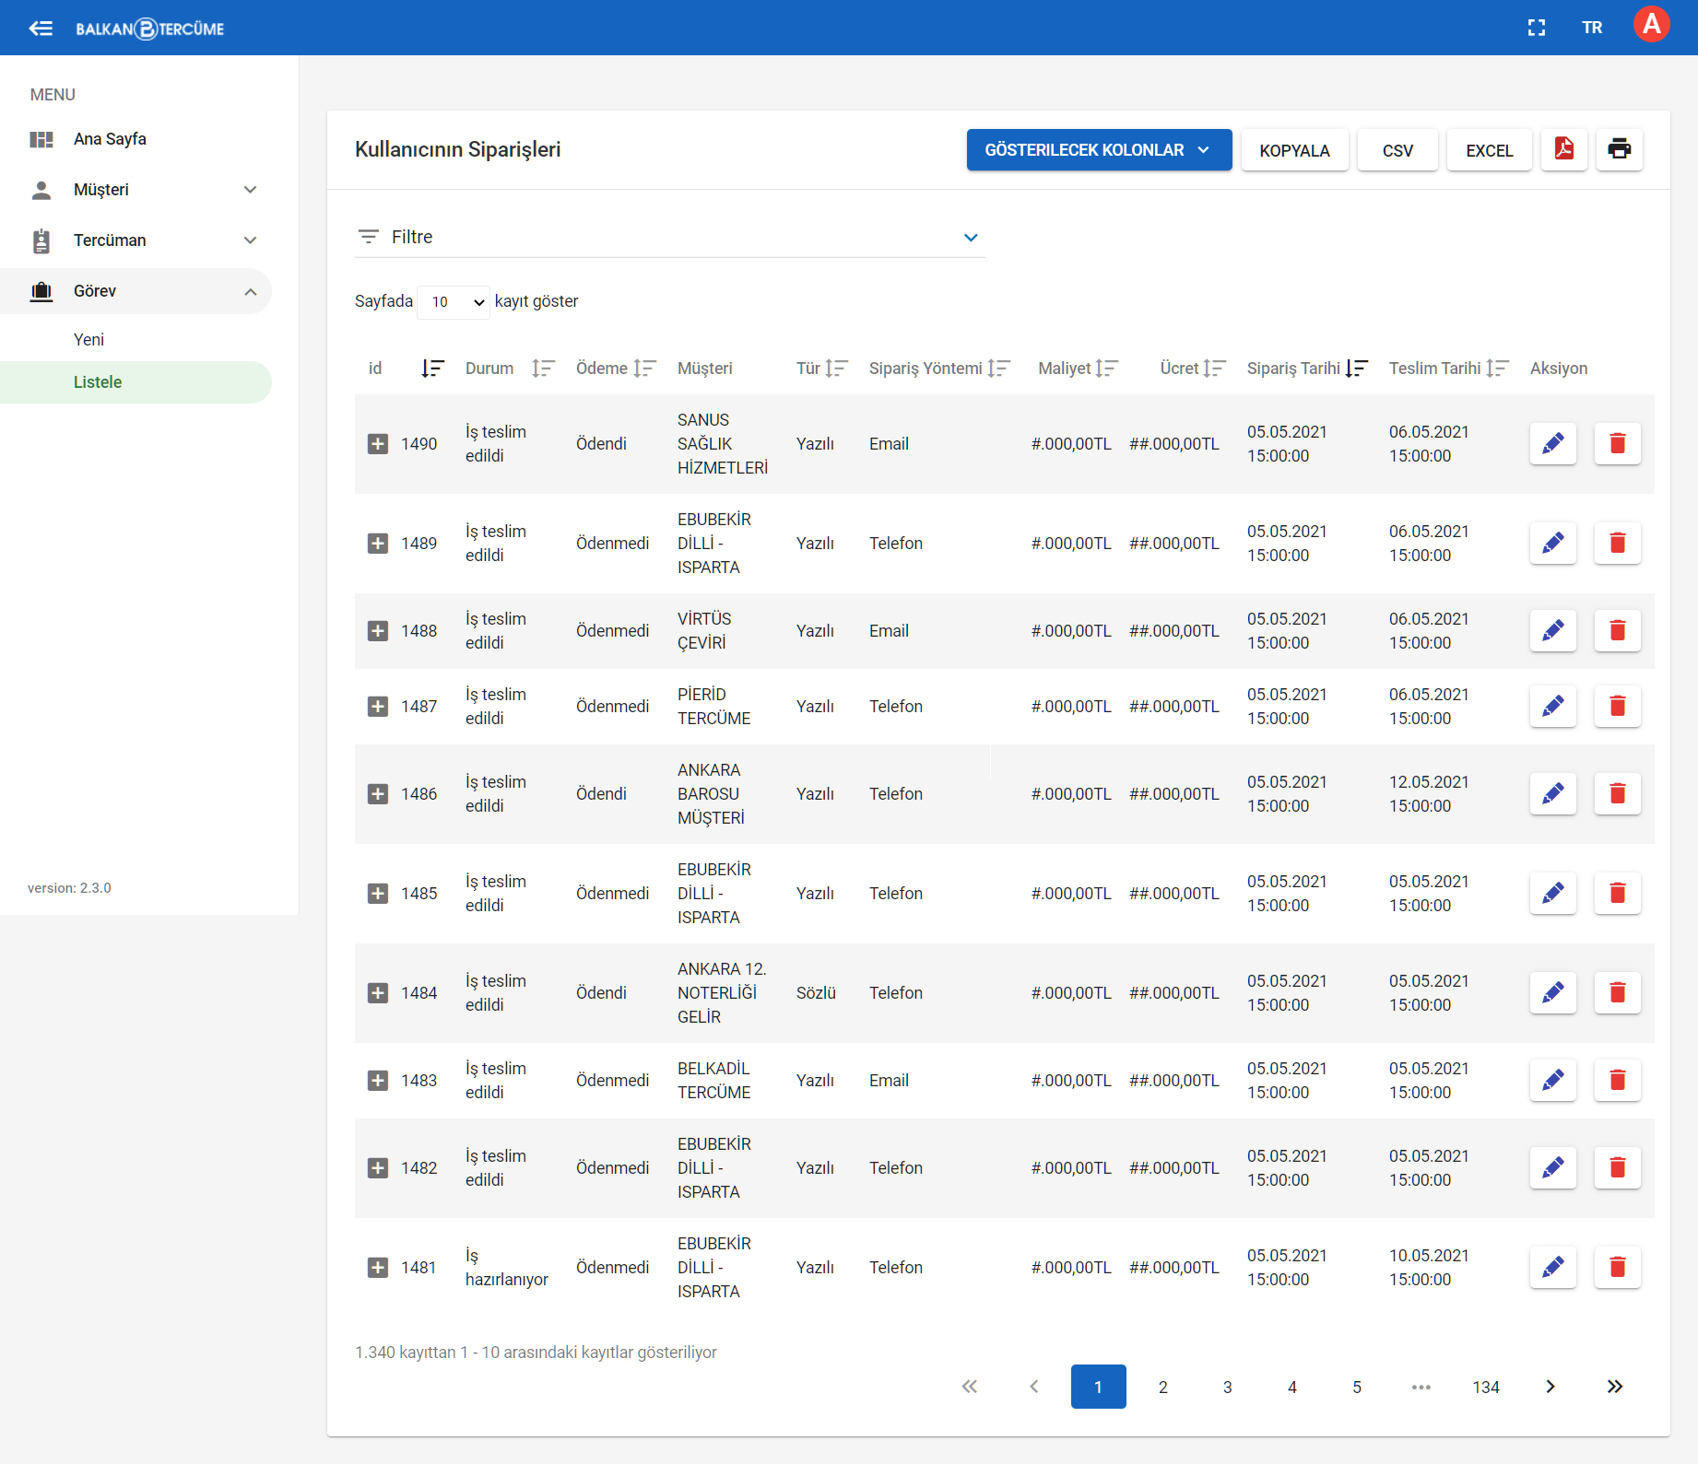Expand row details for order 1481

point(378,1268)
